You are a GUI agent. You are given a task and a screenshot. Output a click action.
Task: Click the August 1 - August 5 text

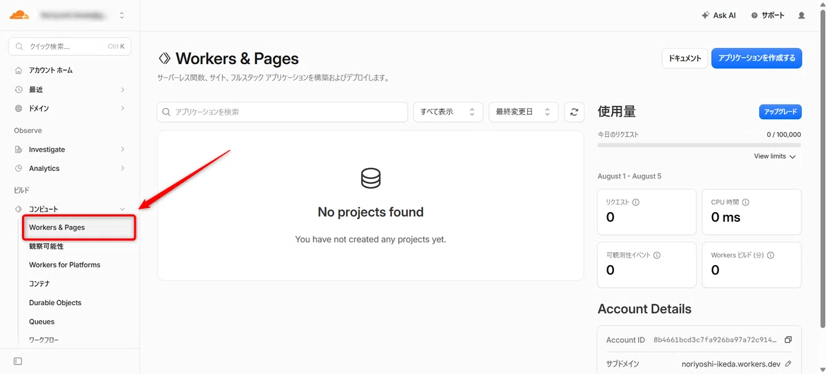pyautogui.click(x=629, y=176)
